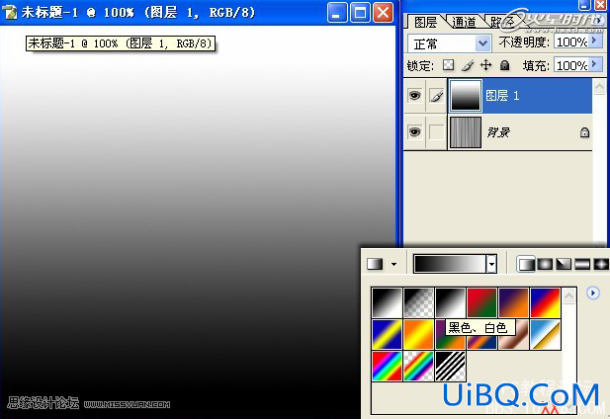Choose the transparent stripes gradient swatch

coord(450,367)
